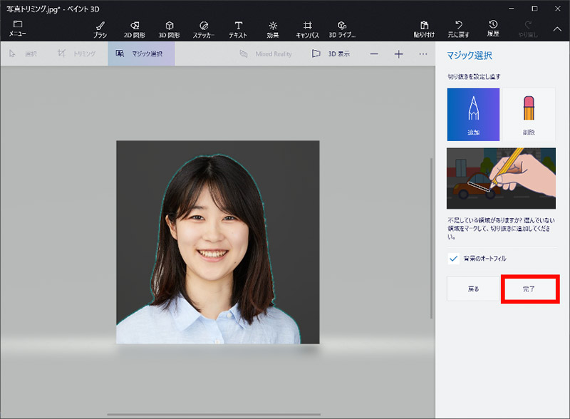The width and height of the screenshot is (570, 419).
Task: Open the 3D 図形 shapes tool
Action: click(169, 29)
